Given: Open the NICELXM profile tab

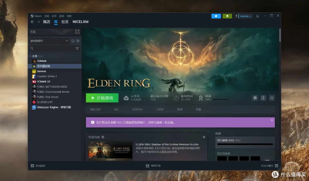Looking at the screenshot, I should 80,22.
